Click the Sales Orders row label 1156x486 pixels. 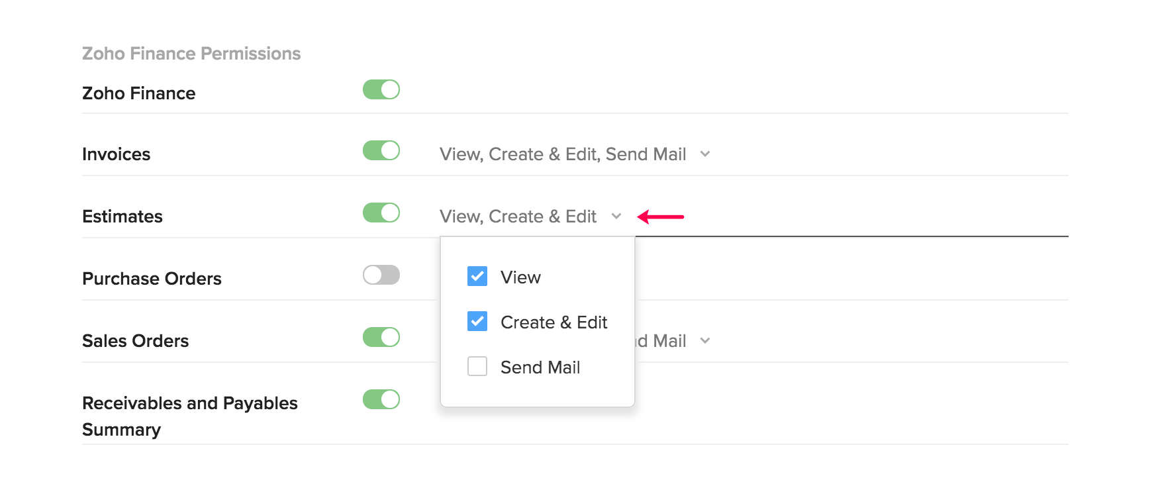click(136, 341)
